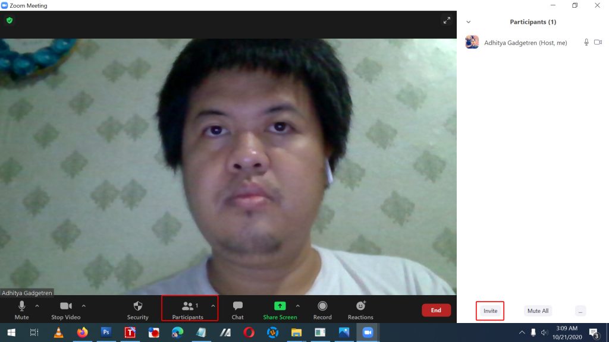This screenshot has width=609, height=342.
Task: Open the Windows Start menu
Action: pos(11,333)
